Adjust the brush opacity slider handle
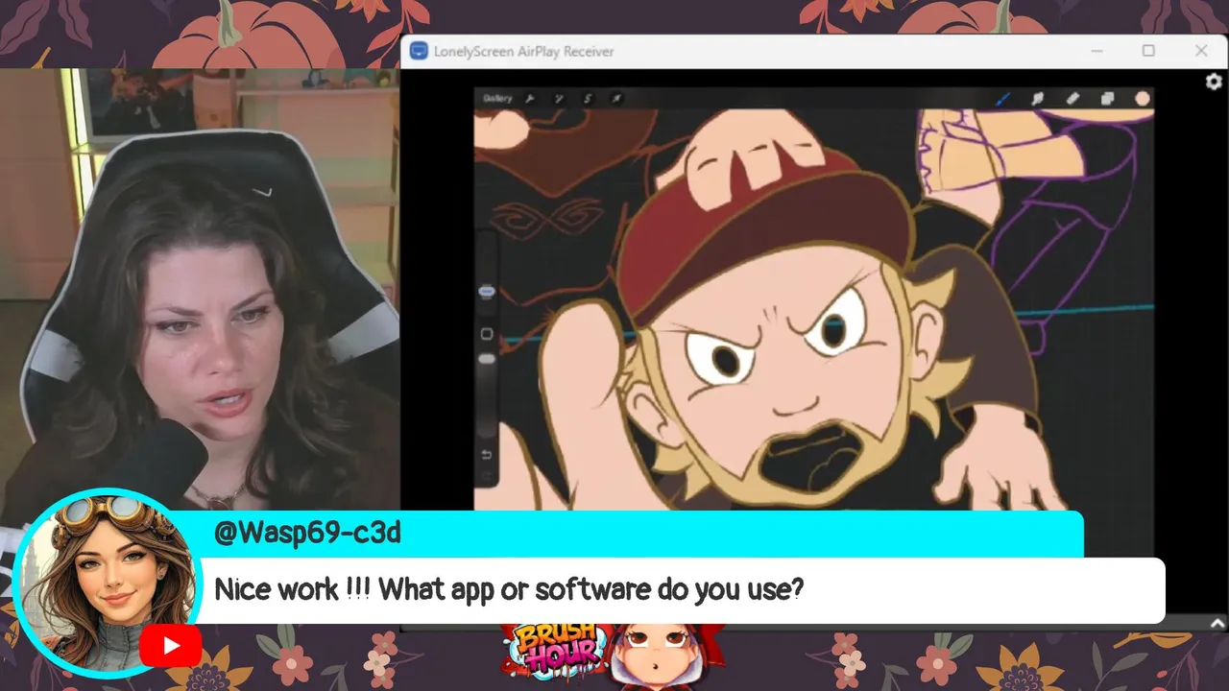 487,359
